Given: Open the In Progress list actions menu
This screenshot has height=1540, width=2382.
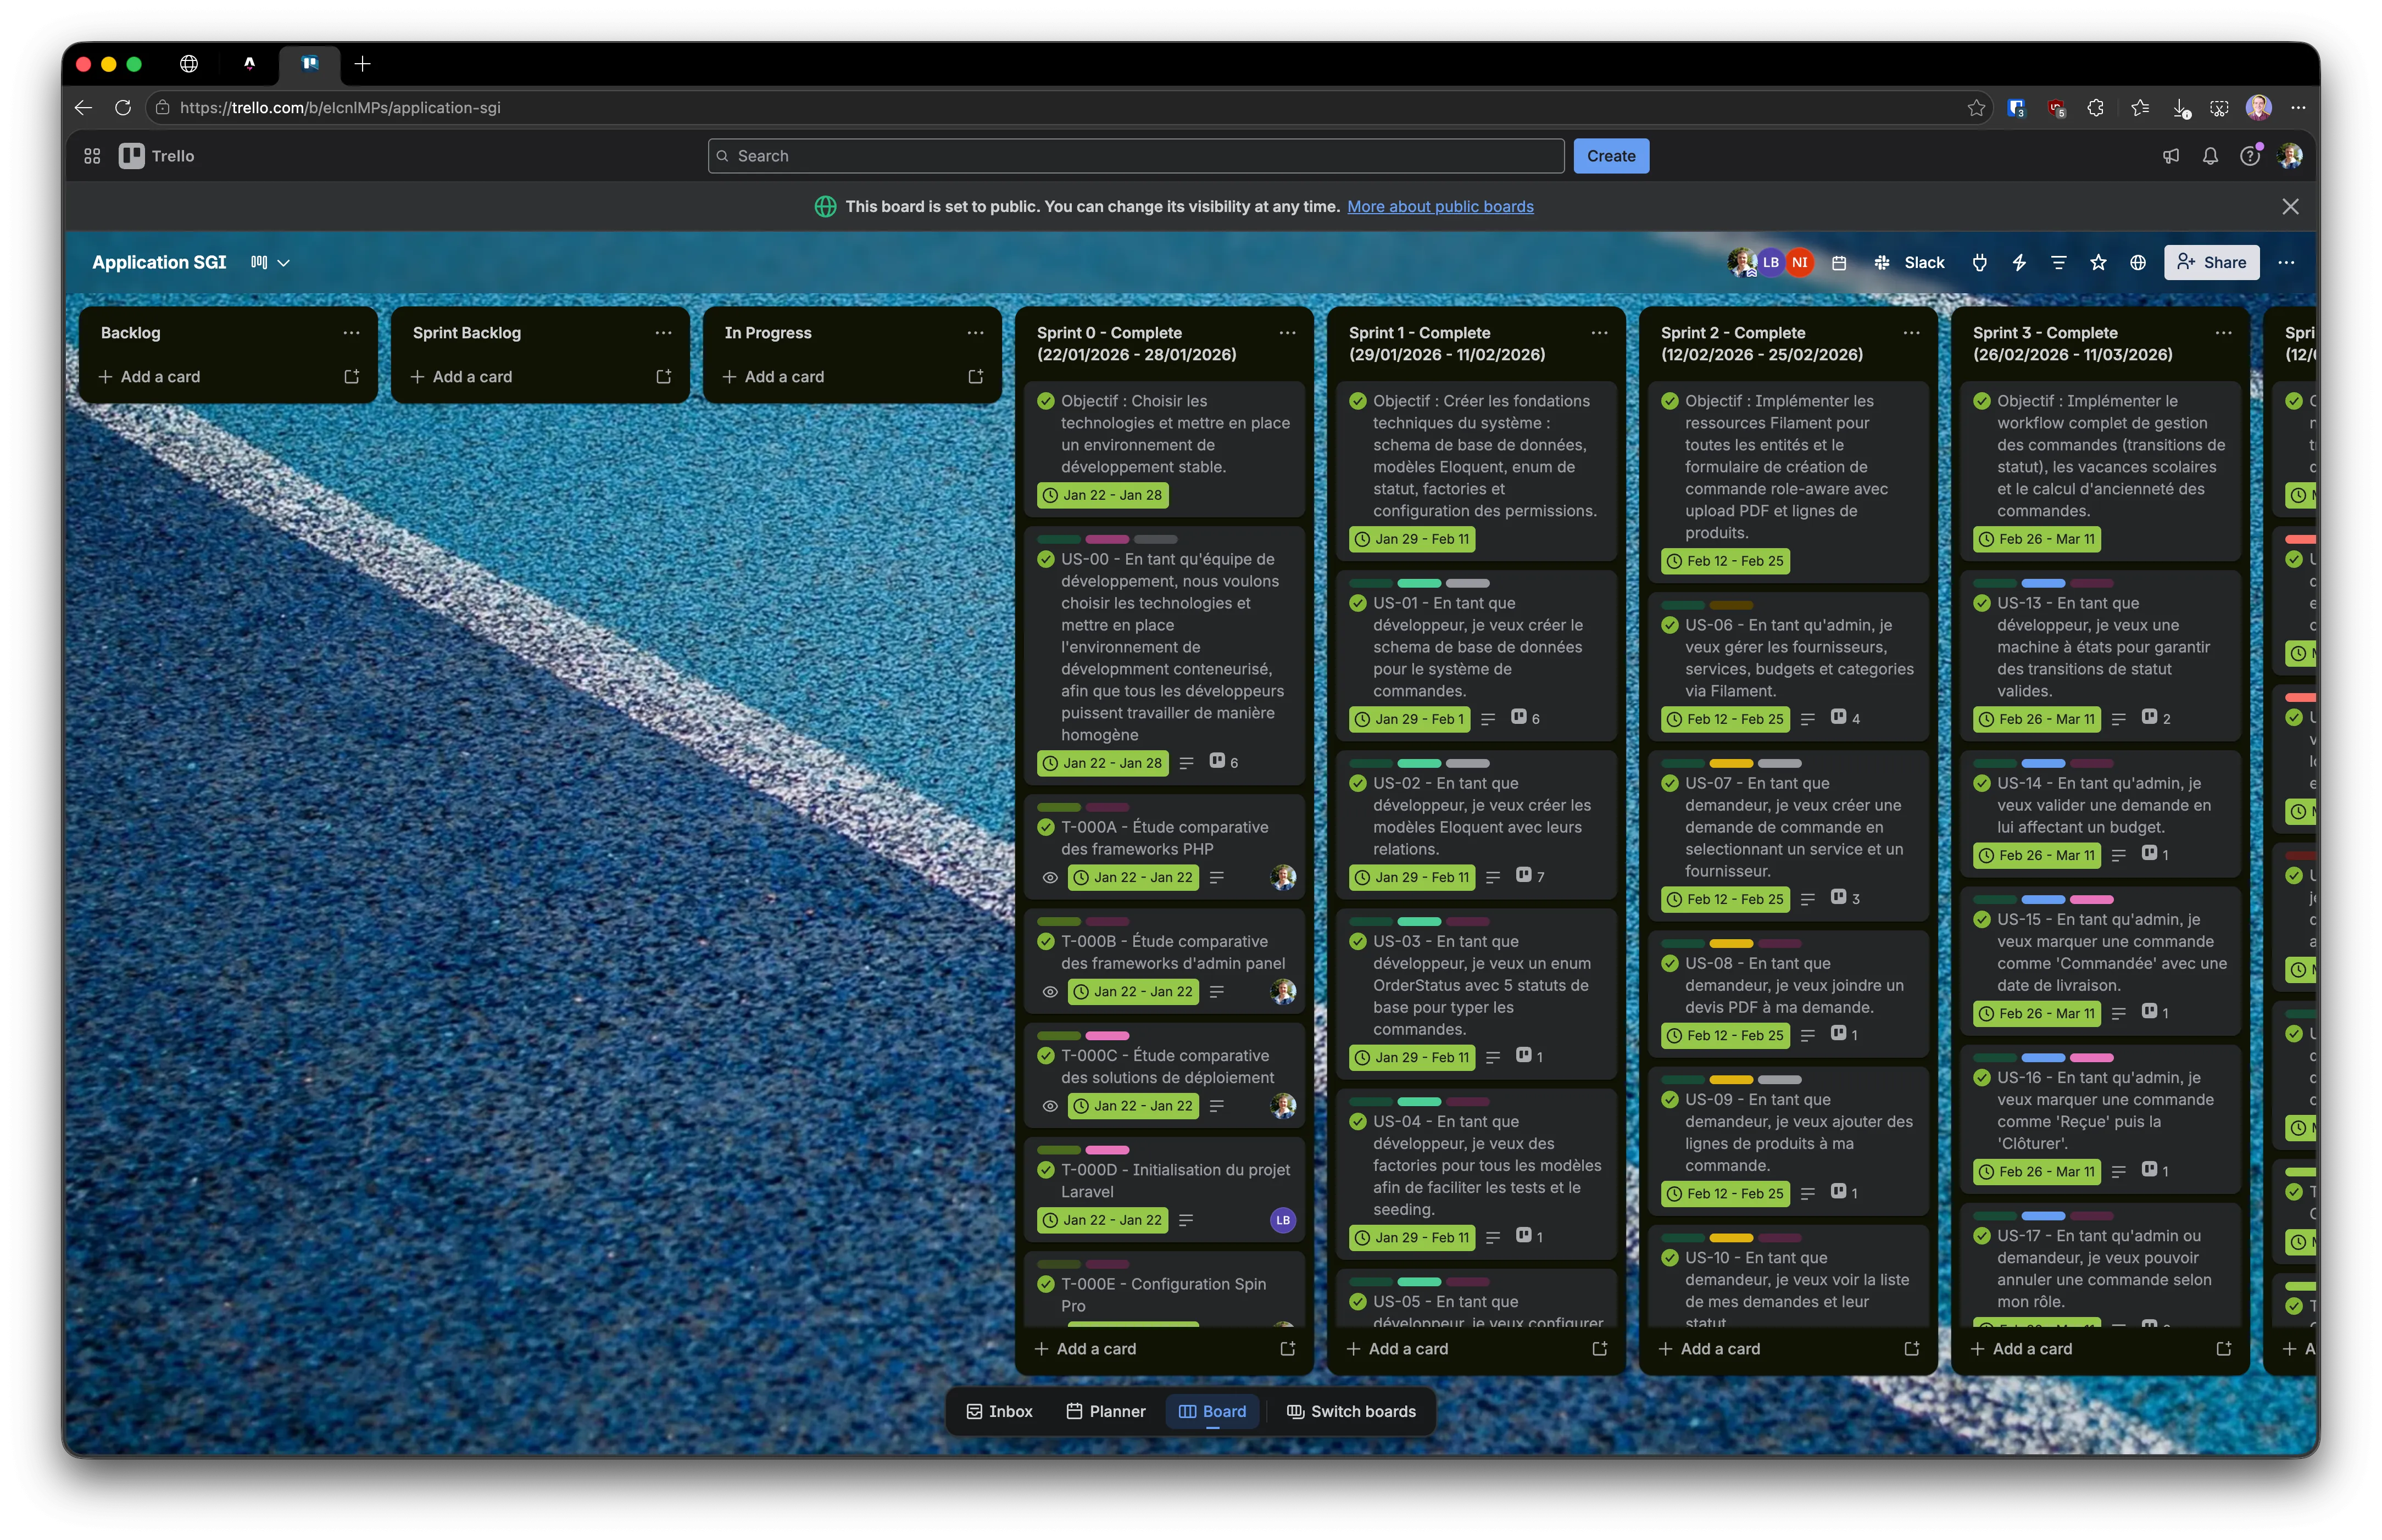Looking at the screenshot, I should (x=976, y=333).
